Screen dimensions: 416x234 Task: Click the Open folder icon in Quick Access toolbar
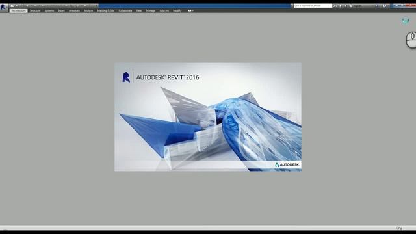coord(12,6)
